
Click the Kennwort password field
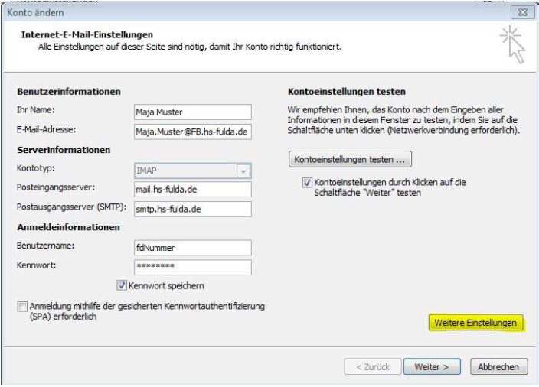click(188, 267)
